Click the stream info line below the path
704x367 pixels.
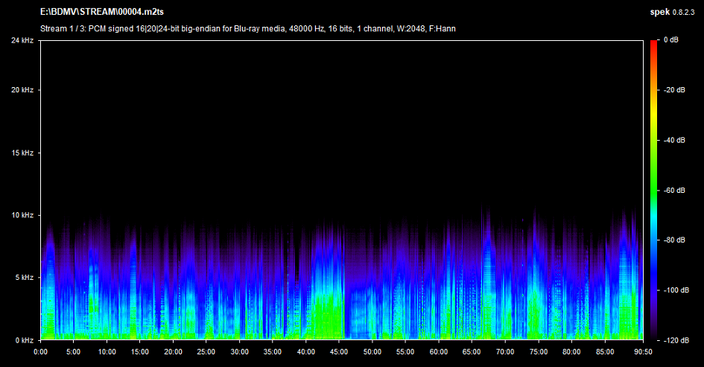click(247, 29)
